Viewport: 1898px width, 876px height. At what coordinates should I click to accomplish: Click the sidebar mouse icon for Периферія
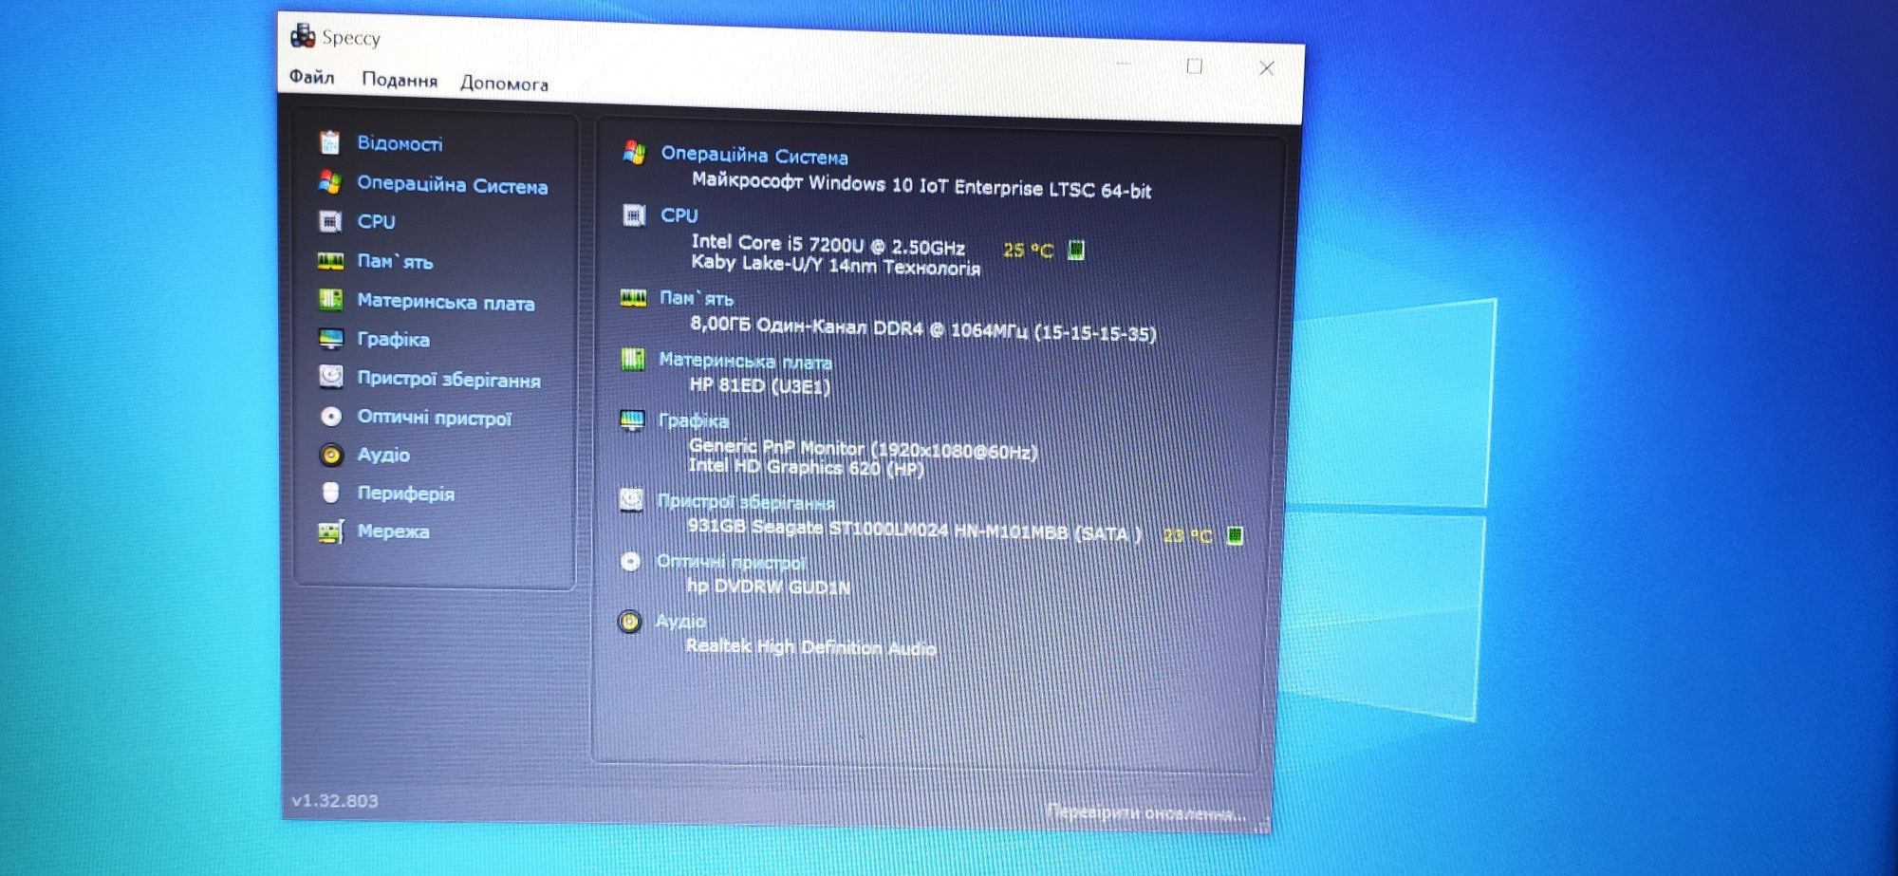[330, 493]
